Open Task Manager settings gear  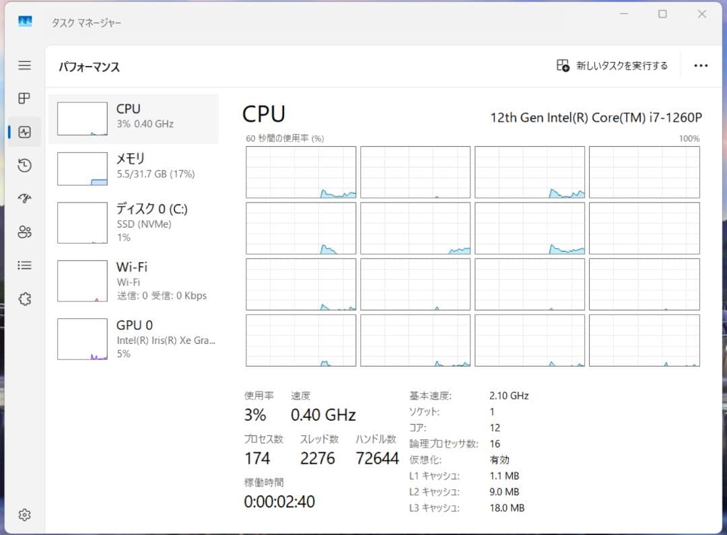[24, 514]
